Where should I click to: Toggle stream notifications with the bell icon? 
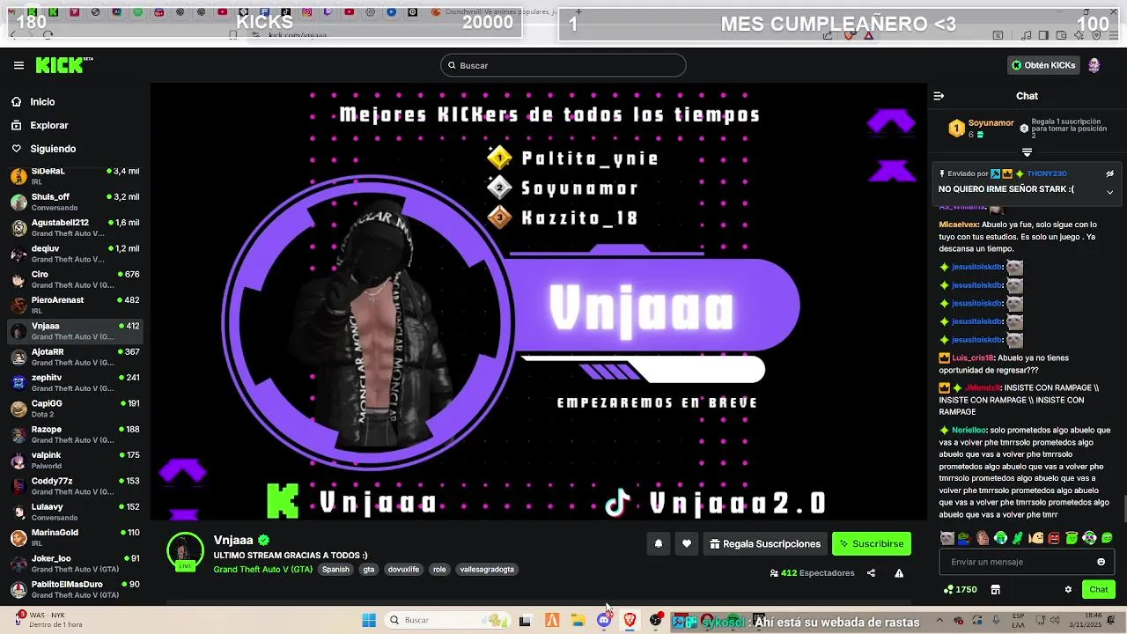658,544
